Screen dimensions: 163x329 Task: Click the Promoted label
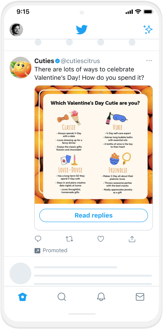coord(55,251)
